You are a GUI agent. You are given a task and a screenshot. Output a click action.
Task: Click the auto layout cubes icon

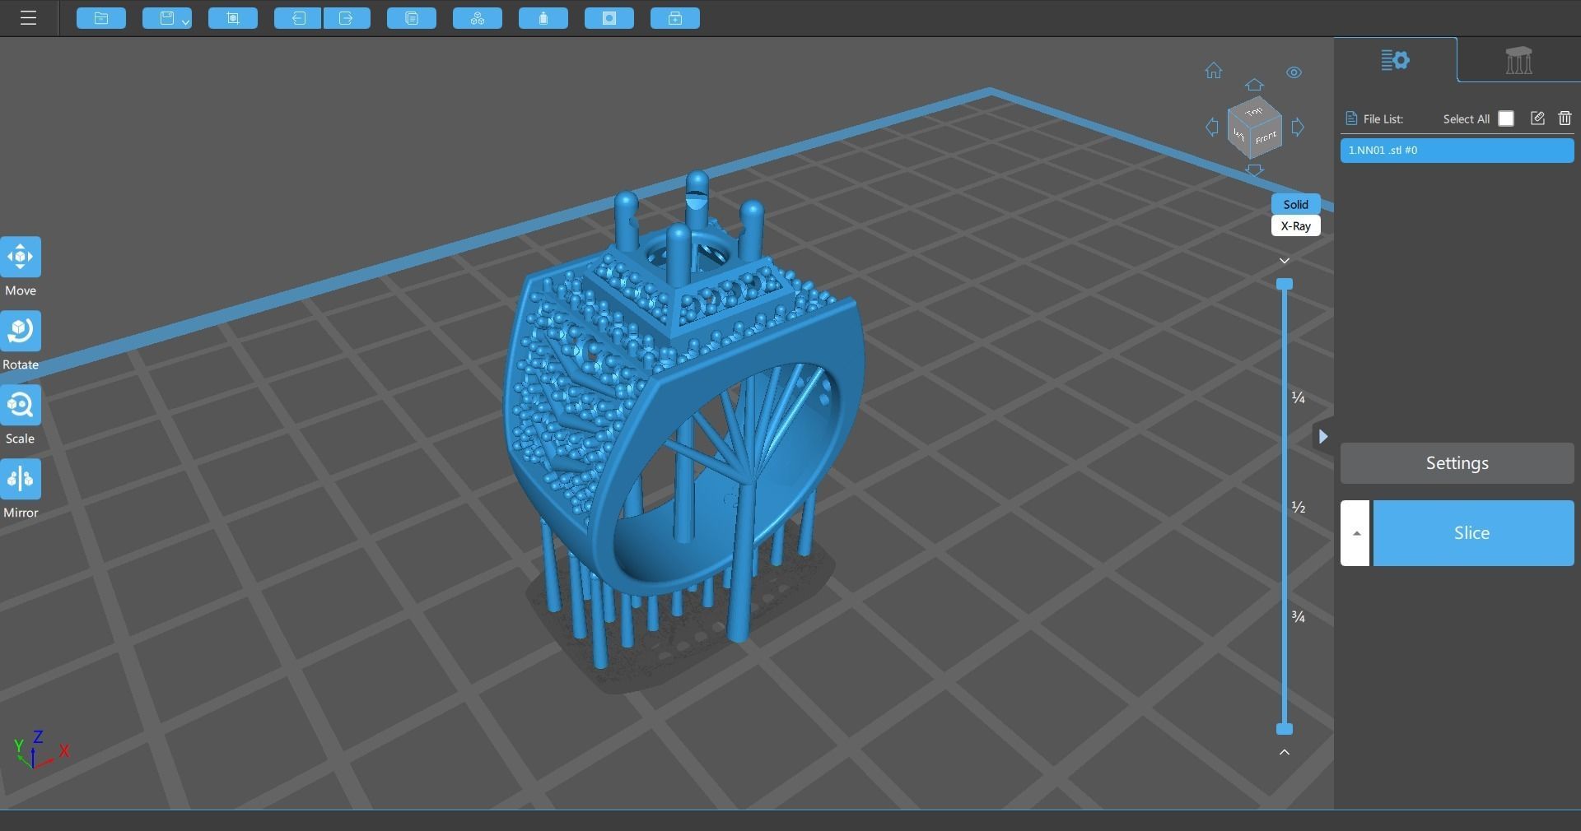pos(478,18)
